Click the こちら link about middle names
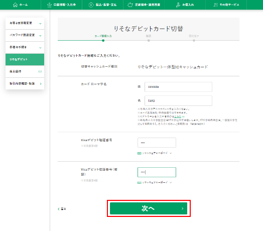Screen dimensions: 263x231 [x=178, y=117]
